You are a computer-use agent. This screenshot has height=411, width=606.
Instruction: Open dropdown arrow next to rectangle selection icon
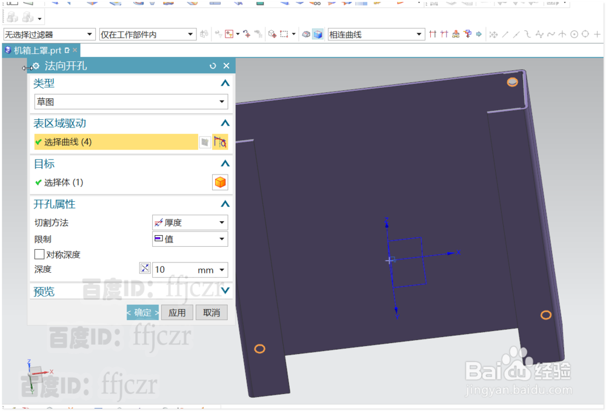pos(294,35)
